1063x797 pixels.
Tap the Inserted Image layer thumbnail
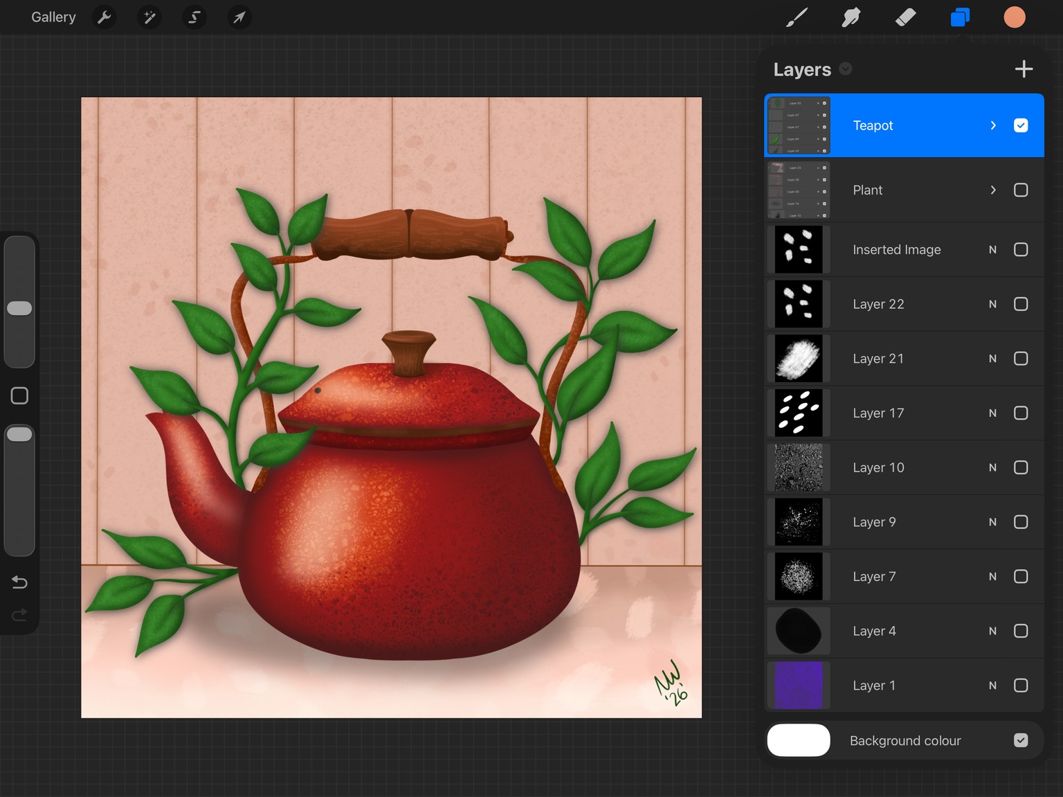tap(799, 249)
